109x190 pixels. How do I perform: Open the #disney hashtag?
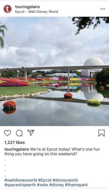pyautogui.click(x=57, y=185)
